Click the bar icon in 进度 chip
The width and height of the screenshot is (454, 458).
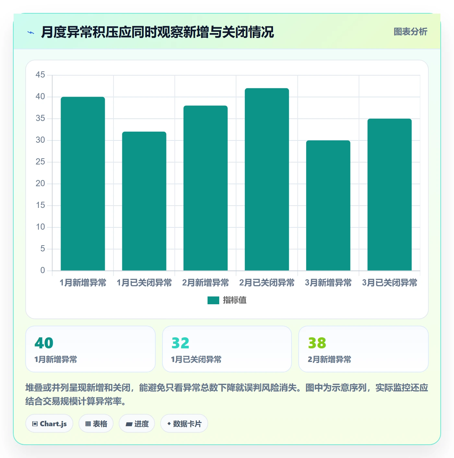click(x=129, y=424)
